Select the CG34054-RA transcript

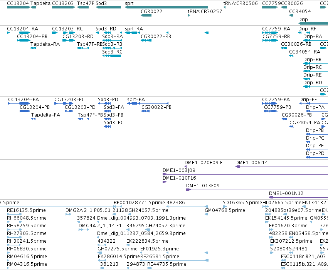(x=291, y=56)
